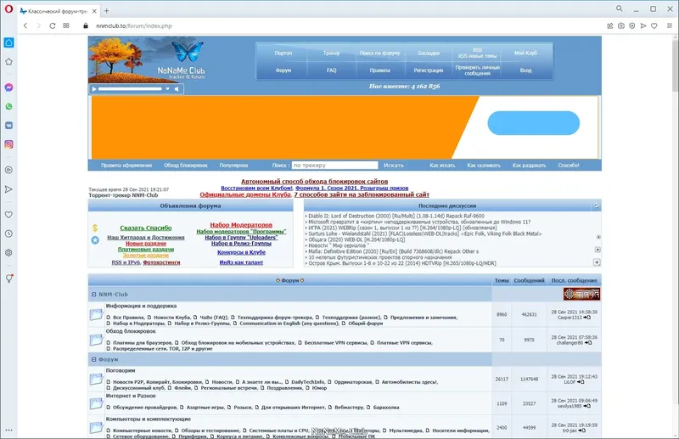Image resolution: width=679 pixels, height=439 pixels.
Task: Open My Flow arrow icon in sidebar
Action: [x=8, y=189]
